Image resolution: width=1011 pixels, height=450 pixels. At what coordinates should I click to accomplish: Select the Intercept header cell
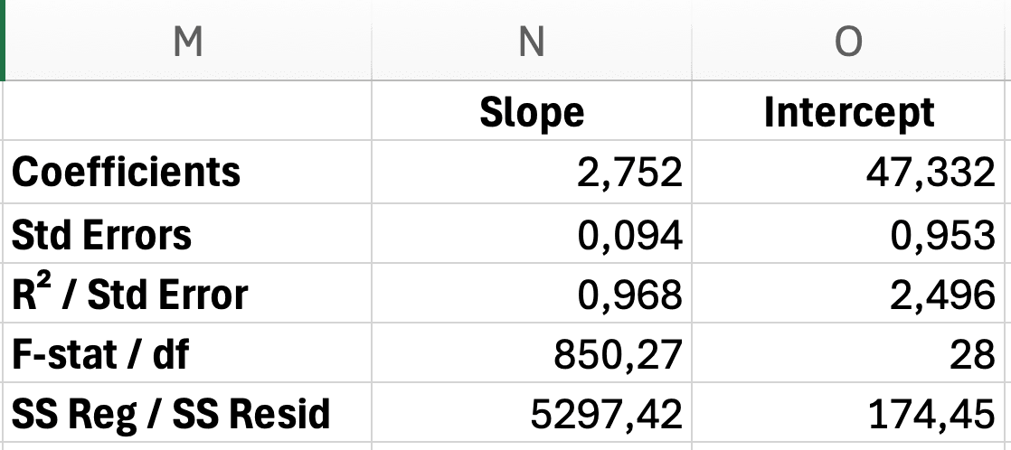tap(848, 112)
